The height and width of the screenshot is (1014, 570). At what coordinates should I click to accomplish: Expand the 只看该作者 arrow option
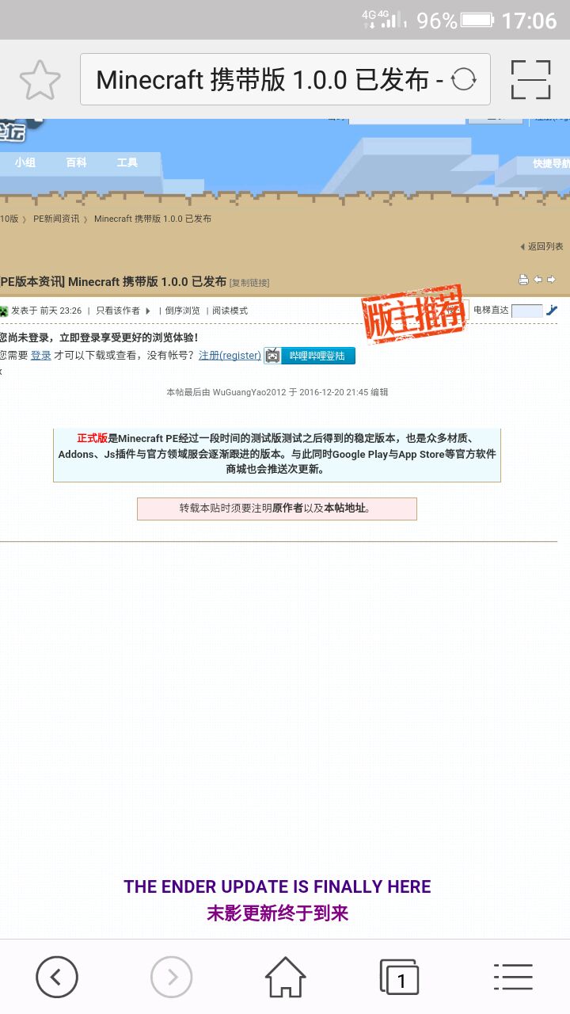point(147,311)
